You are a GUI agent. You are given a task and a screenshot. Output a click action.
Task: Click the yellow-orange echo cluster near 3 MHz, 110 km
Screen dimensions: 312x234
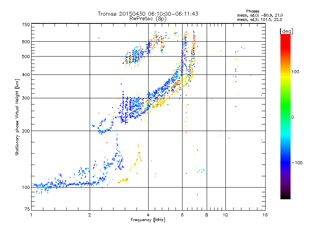click(124, 180)
